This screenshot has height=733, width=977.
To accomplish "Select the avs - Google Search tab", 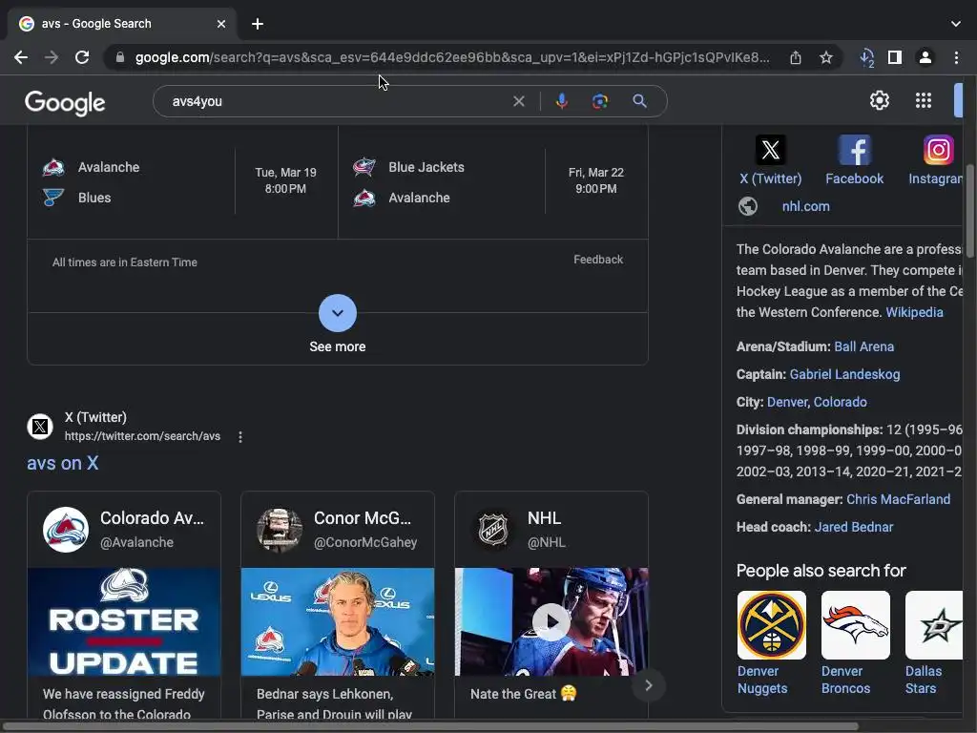I will click(x=121, y=24).
